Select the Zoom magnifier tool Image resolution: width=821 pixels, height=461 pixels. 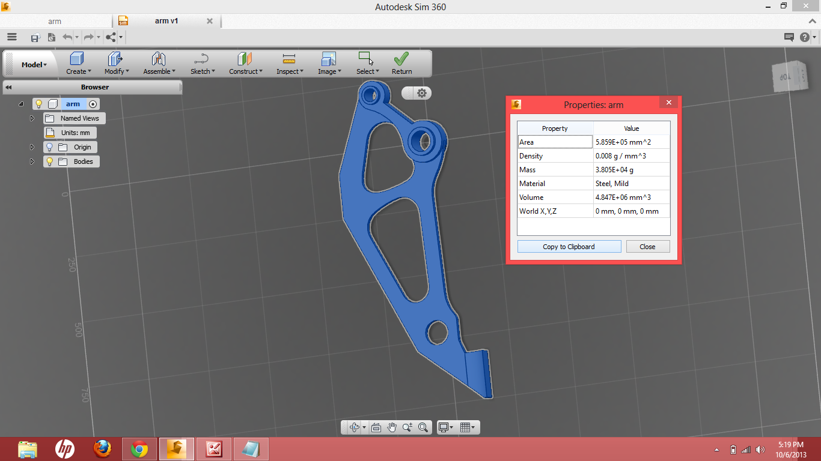[x=407, y=427]
